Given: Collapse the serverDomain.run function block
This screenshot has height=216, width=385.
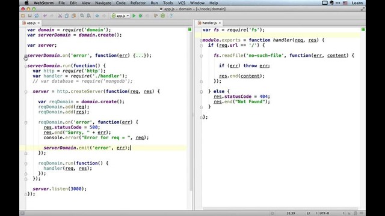Looking at the screenshot, I should tap(26, 66).
